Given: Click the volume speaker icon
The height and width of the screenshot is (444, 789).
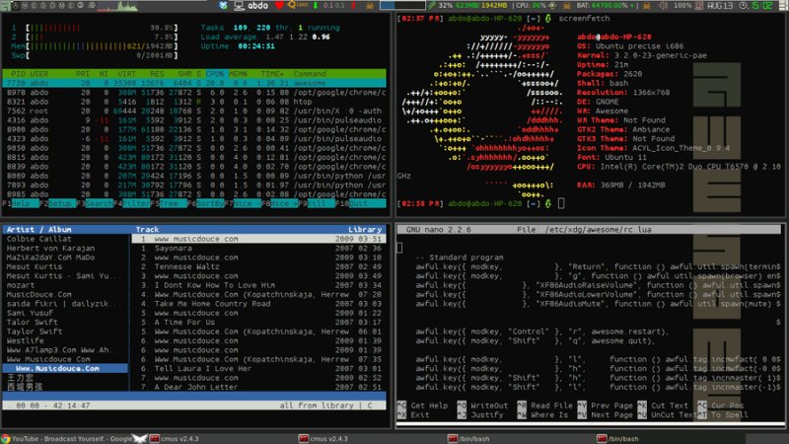Looking at the screenshot, I should (664, 6).
